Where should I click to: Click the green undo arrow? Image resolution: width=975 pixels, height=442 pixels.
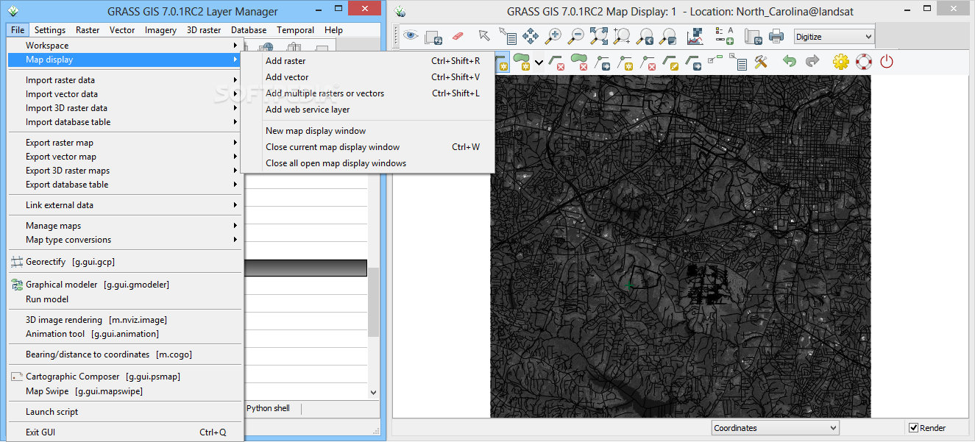coord(790,62)
